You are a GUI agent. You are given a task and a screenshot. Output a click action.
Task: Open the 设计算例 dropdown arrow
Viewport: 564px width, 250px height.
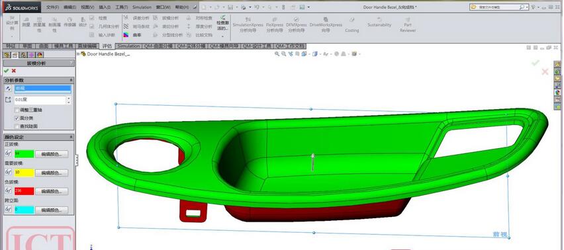click(x=11, y=36)
